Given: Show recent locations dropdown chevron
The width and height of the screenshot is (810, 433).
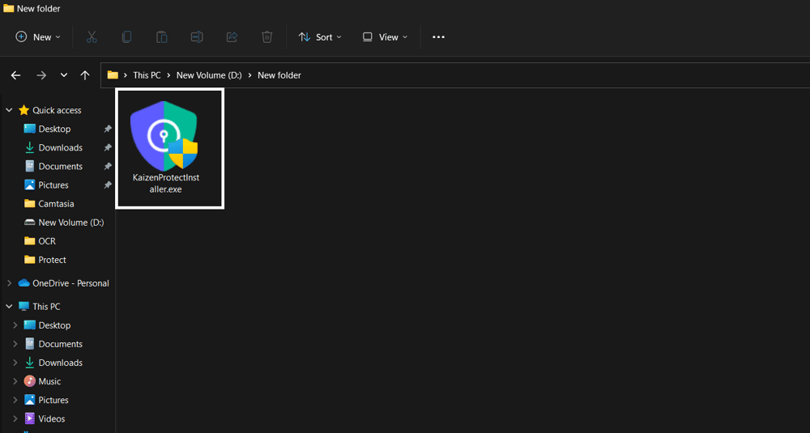Looking at the screenshot, I should coord(64,75).
